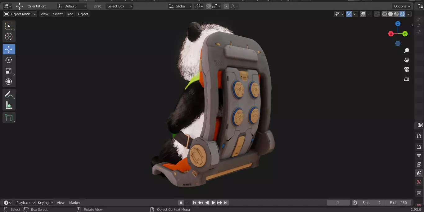Switch to solid shading
The image size is (424, 212).
coord(390,14)
